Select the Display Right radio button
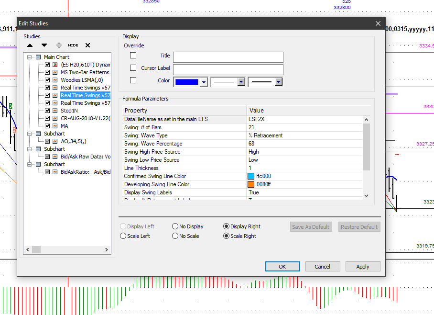This screenshot has width=434, height=315. point(226,226)
